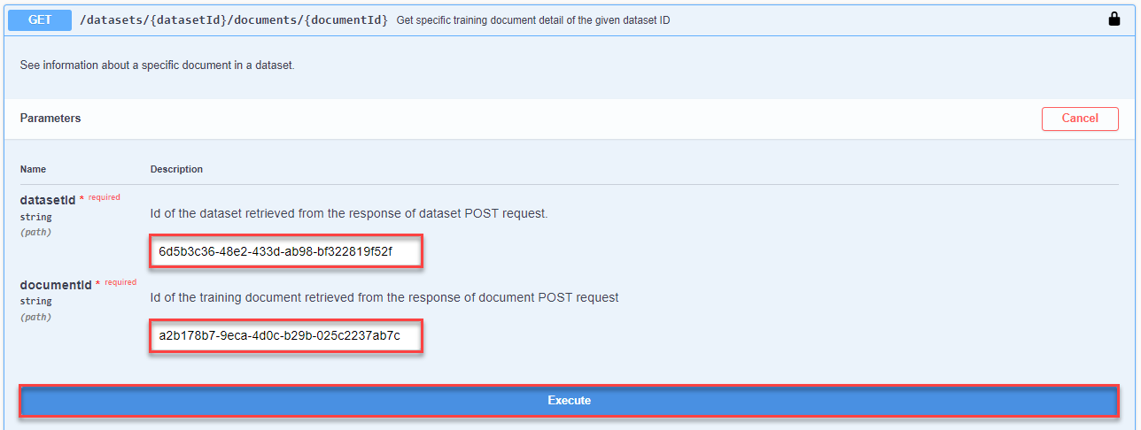Screen dimensions: 1141x430
Task: Click the (path) label under datasetId
Action: coord(36,232)
